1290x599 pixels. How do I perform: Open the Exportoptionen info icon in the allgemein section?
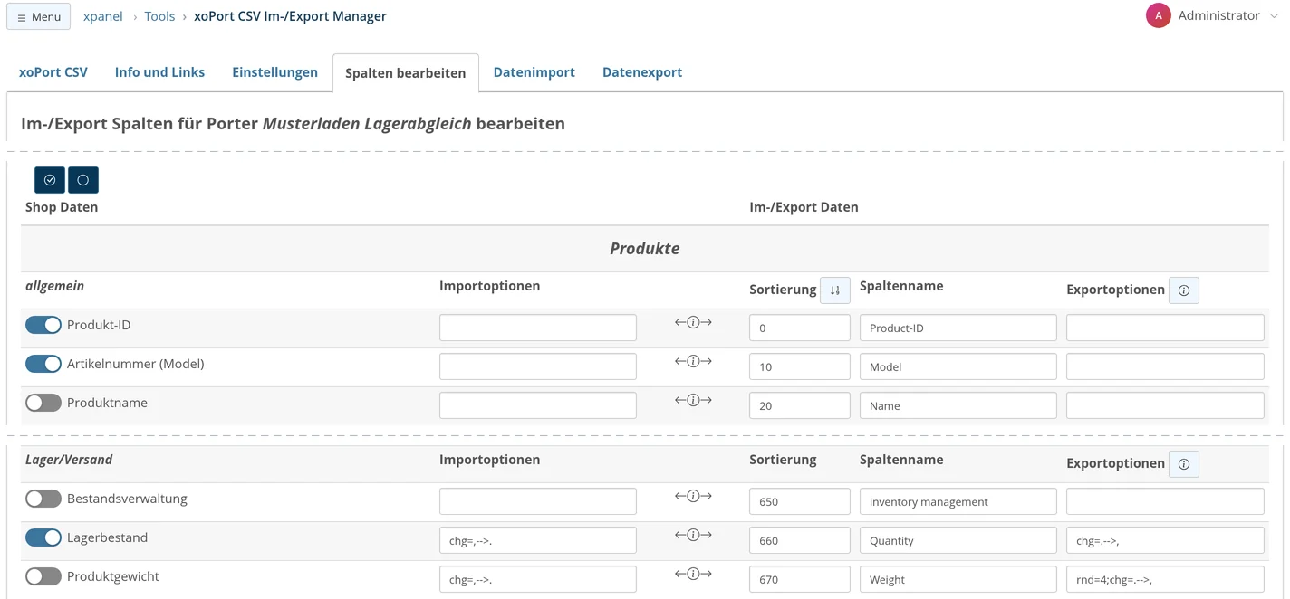(1184, 290)
